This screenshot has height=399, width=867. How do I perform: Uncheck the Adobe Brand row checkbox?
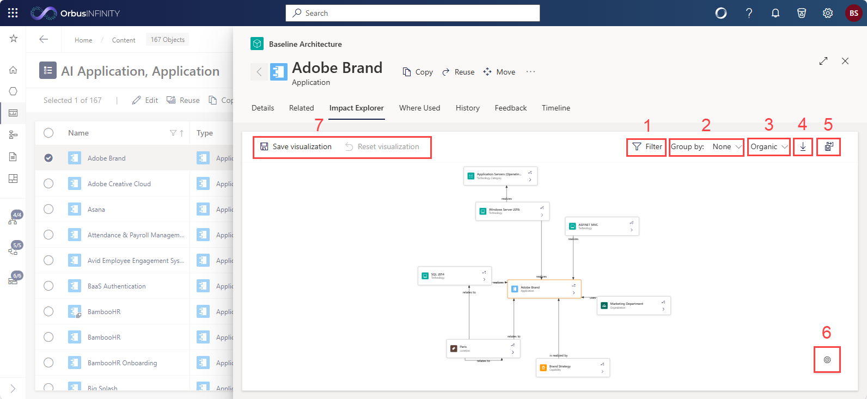[x=48, y=158]
